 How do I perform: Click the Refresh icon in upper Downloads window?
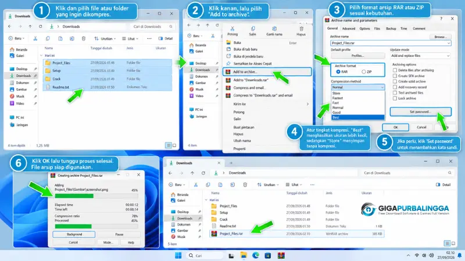(x=40, y=26)
